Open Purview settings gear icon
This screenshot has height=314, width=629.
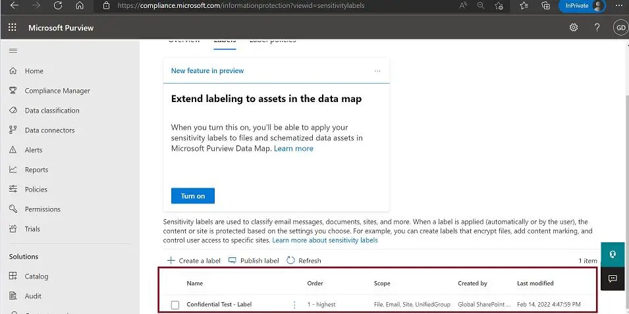tap(574, 27)
